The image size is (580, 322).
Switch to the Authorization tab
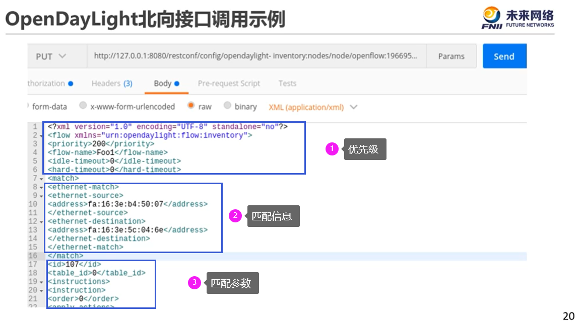pyautogui.click(x=50, y=84)
